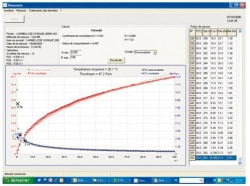
Task: Click the last taskbar window button
Action: coord(161,180)
